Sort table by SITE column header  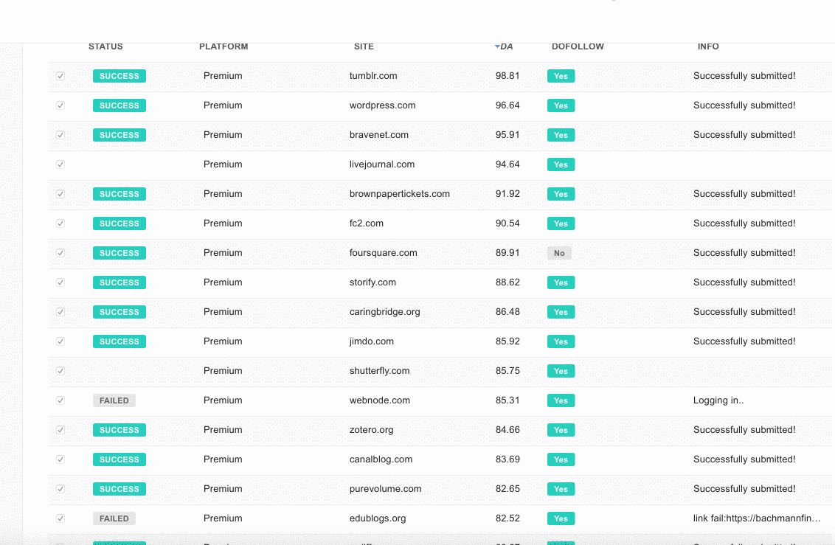pos(364,47)
